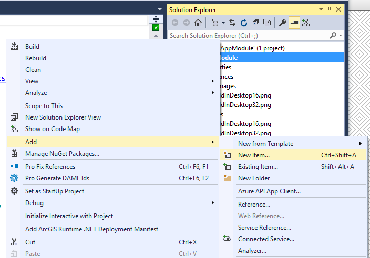This screenshot has height=258, width=370.
Task: Open the View Class Diagram icon
Action: [305, 23]
